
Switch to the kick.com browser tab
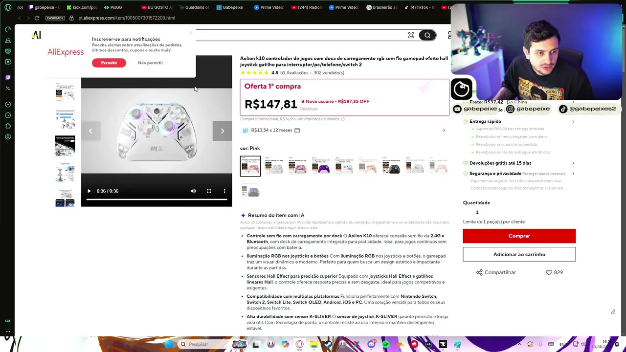[x=81, y=7]
